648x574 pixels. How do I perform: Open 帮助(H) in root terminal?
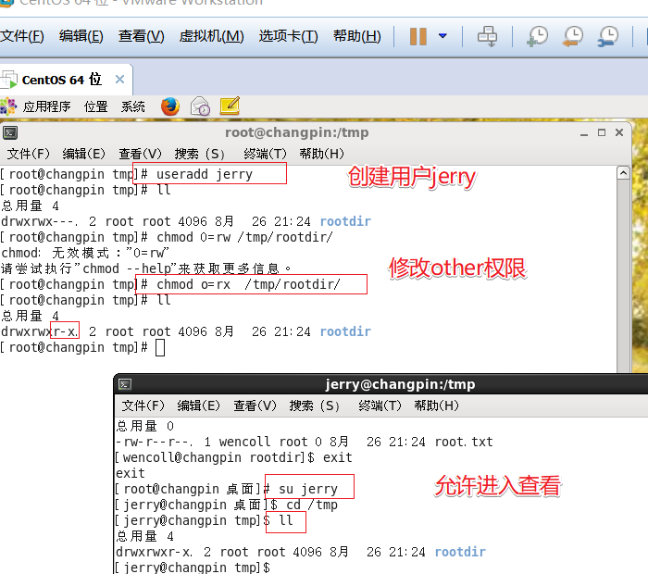point(321,154)
